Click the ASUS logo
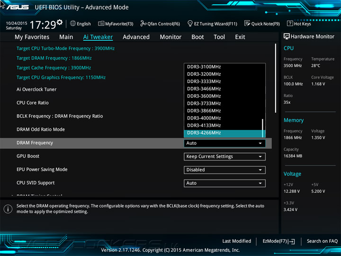The height and width of the screenshot is (256, 341). point(18,7)
